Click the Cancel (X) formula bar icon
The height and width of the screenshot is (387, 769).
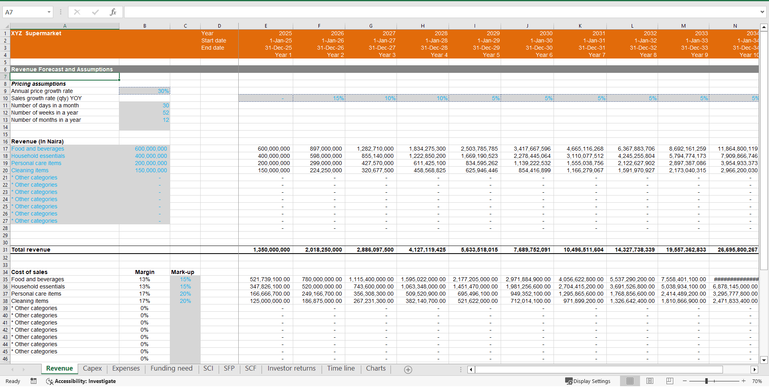pos(77,12)
